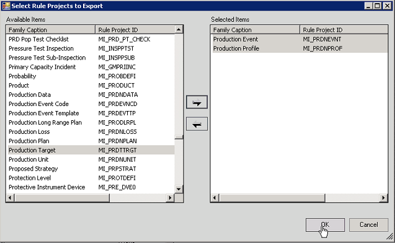Sort available items by Rule Project ID header

(x=135, y=30)
